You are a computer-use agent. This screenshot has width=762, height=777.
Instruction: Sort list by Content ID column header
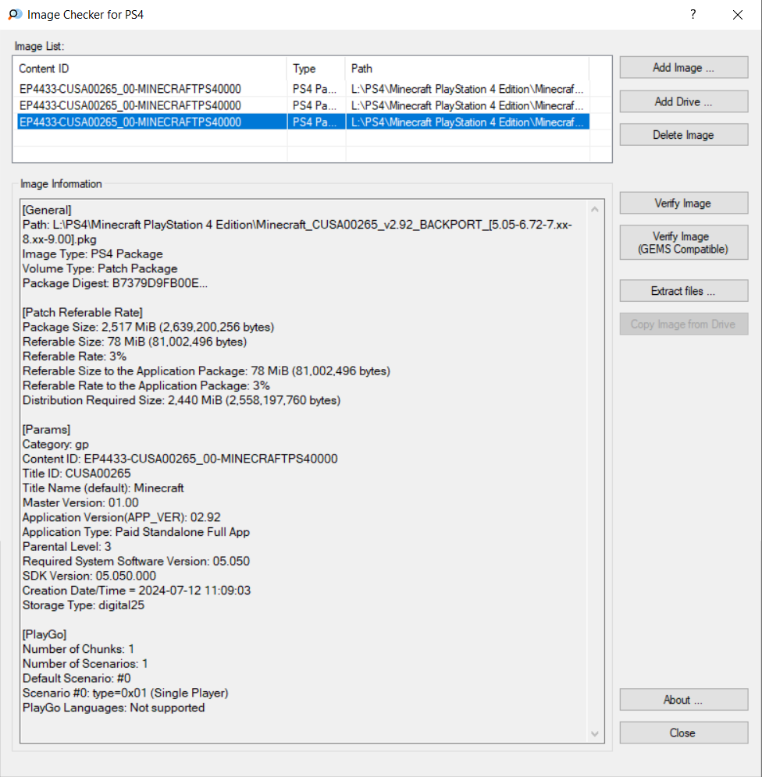[151, 69]
